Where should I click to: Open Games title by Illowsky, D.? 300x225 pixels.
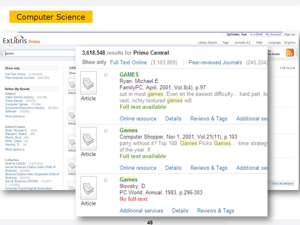(128, 180)
